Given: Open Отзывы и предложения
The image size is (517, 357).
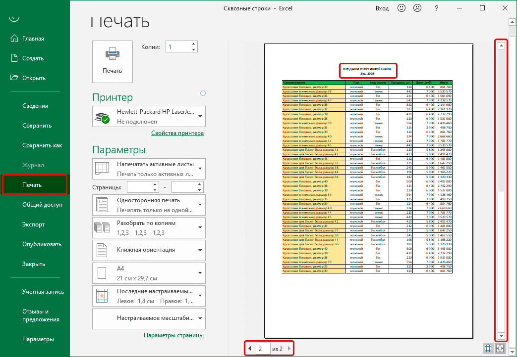Looking at the screenshot, I should coord(41,315).
